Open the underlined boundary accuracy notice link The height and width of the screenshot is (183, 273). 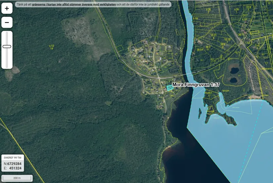pyautogui.click(x=74, y=5)
